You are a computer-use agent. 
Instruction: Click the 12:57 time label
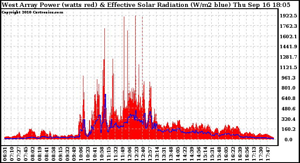click(x=150, y=154)
